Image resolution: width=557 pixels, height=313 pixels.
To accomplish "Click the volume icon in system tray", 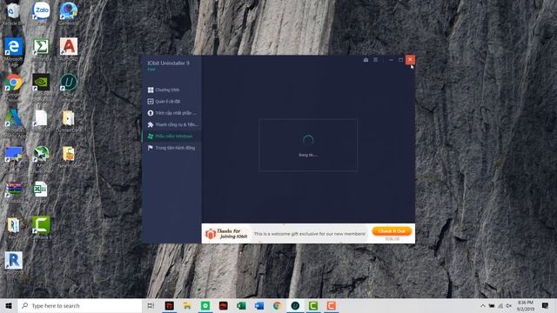I will click(509, 305).
